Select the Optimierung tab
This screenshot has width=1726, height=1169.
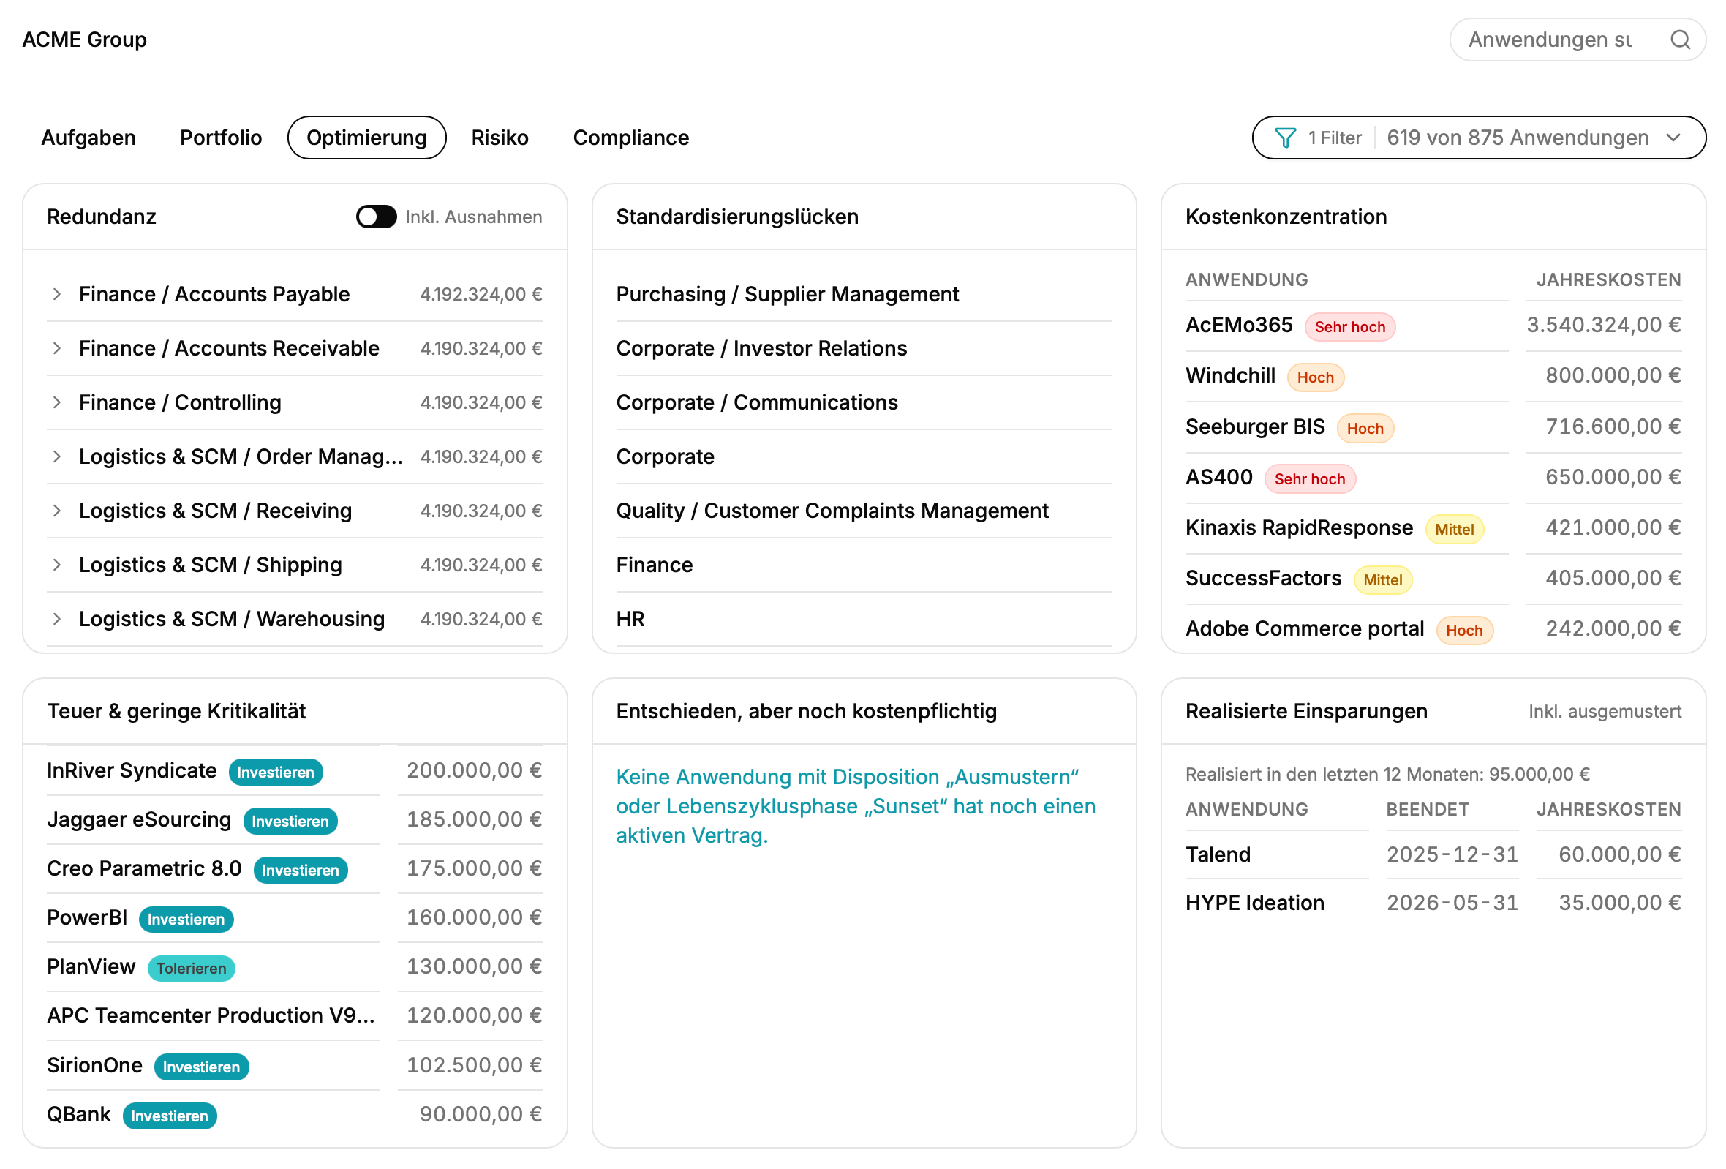coord(367,138)
